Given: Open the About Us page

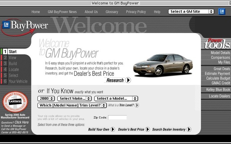Looking at the screenshot, I should [91, 12].
